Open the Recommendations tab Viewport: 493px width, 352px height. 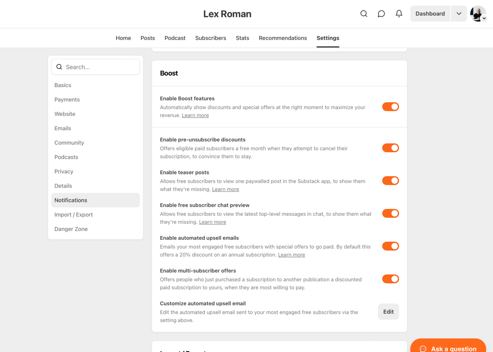[x=283, y=38]
